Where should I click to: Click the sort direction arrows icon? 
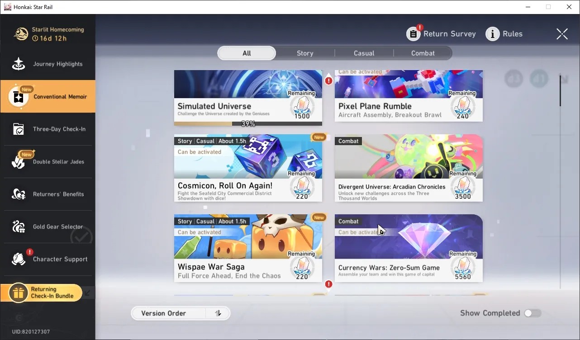218,313
